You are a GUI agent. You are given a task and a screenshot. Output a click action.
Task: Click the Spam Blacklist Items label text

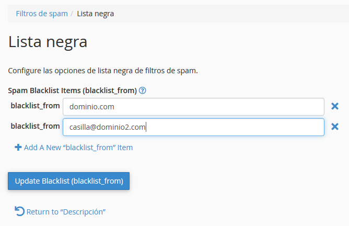click(72, 91)
